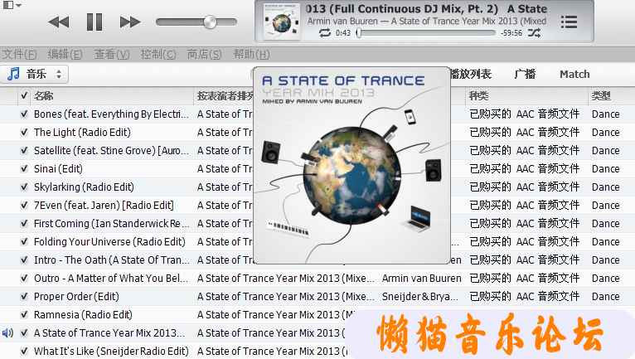Image resolution: width=635 pixels, height=359 pixels.
Task: Click the small album art thumbnail
Action: coord(282,22)
